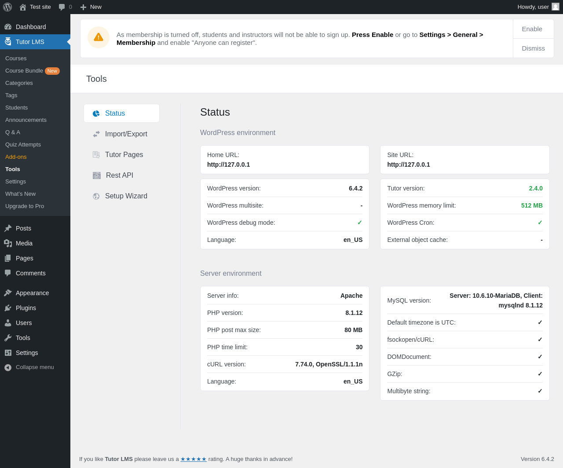Screen dimensions: 563x468
Task: Open the Howdy, user account menu
Action: click(x=533, y=7)
